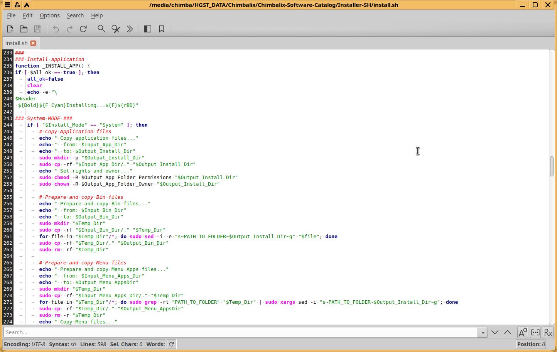557x352 pixels.
Task: Click the vertical scrollbar handle
Action: [552, 166]
